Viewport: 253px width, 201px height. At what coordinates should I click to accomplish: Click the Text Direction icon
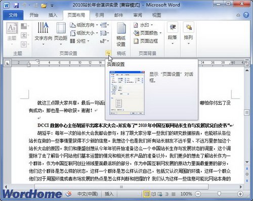click(x=43, y=28)
